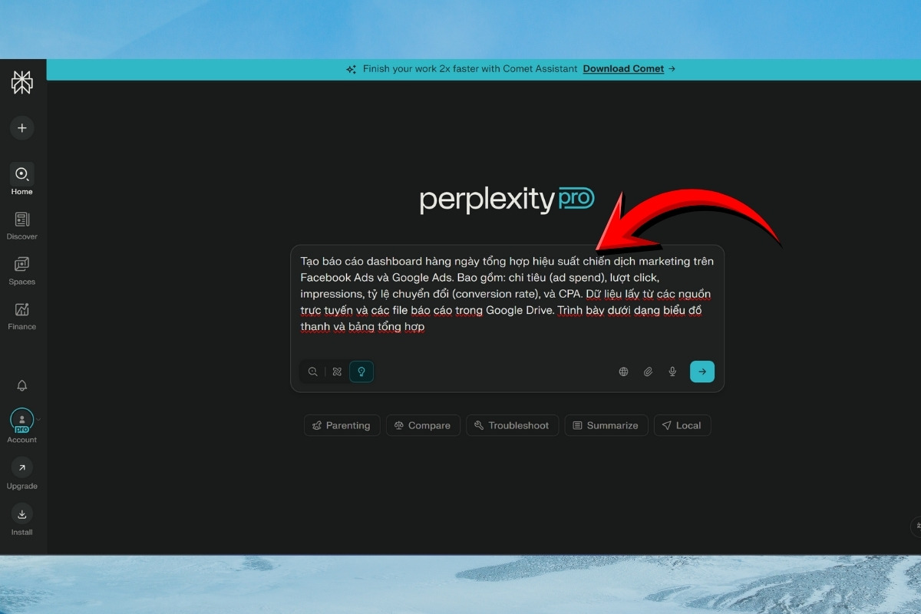Viewport: 921px width, 614px height.
Task: Select the Search mode magnifier icon
Action: point(312,371)
